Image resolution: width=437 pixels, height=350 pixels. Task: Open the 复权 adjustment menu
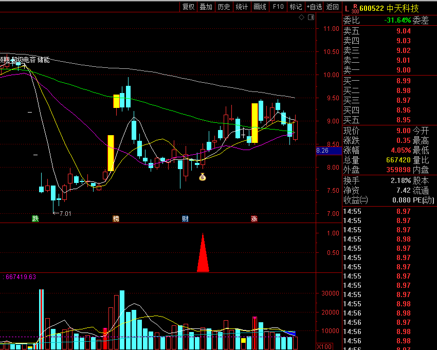[188, 7]
